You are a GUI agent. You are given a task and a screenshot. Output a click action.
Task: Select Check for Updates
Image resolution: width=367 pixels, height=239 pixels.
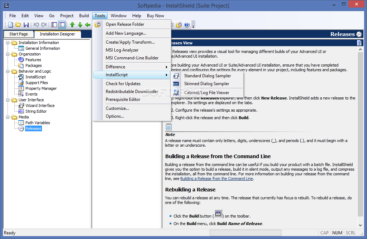coord(132,84)
